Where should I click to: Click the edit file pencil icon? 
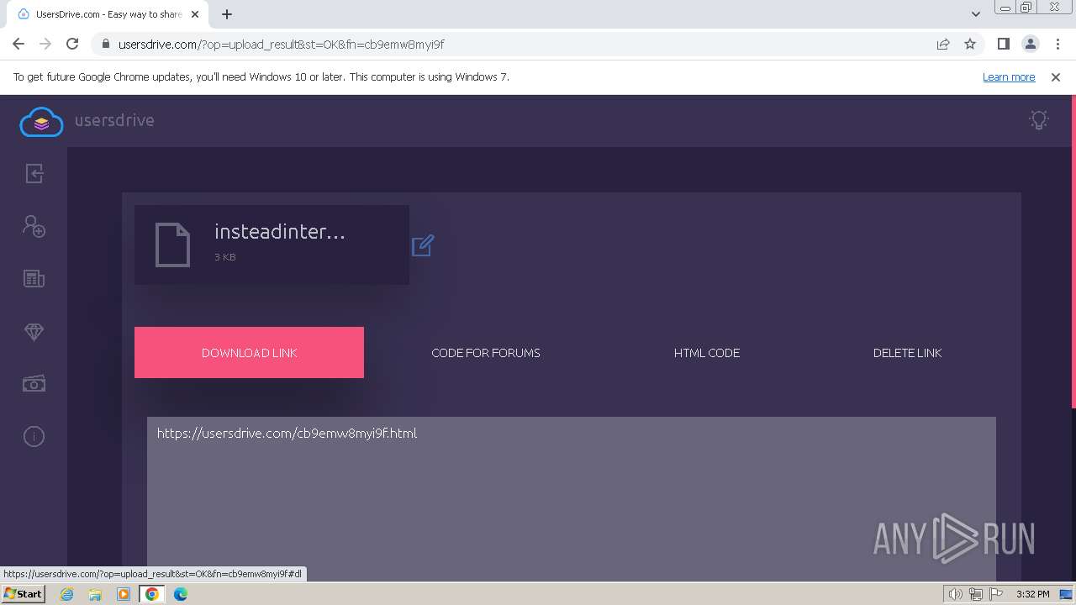(x=423, y=245)
